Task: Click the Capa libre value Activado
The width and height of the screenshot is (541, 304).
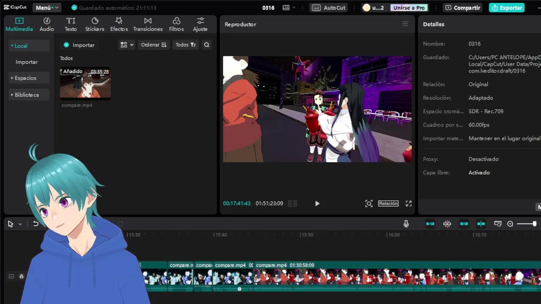Action: (479, 172)
